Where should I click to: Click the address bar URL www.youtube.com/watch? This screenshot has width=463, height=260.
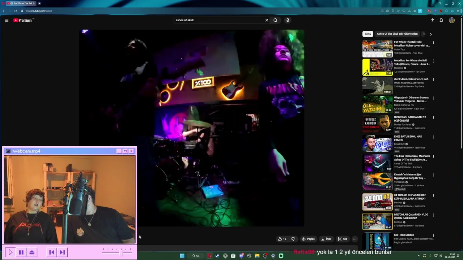39,11
